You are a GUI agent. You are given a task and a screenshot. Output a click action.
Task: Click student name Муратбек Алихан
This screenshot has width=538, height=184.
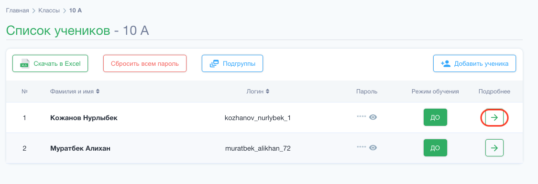tap(80, 148)
